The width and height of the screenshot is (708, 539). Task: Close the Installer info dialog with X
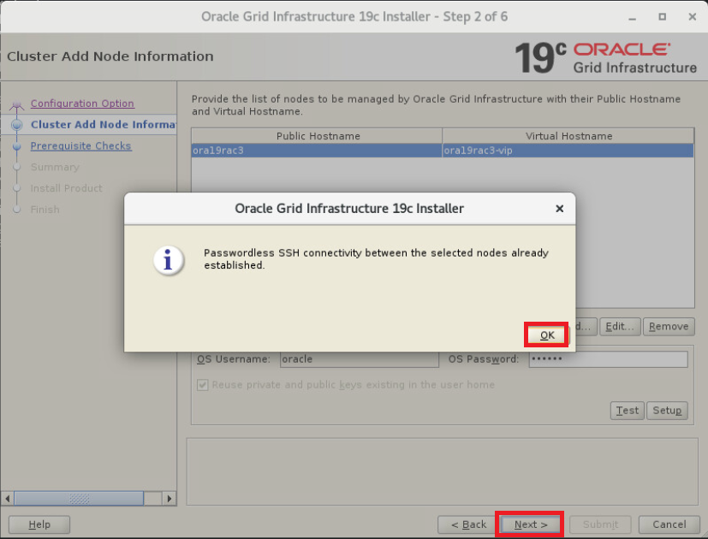pyautogui.click(x=559, y=209)
